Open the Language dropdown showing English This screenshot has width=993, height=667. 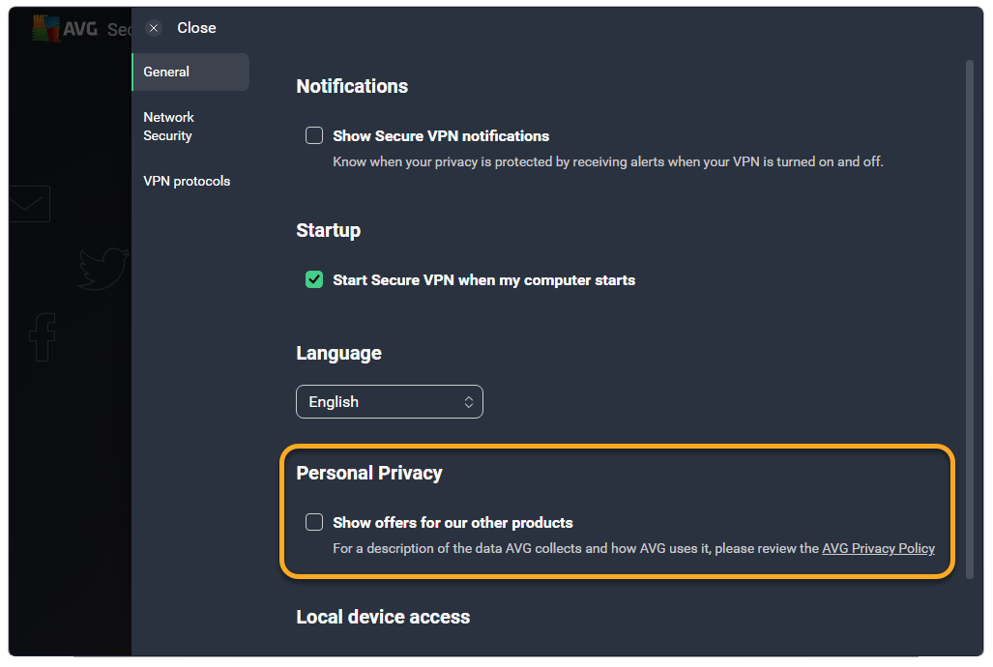389,402
